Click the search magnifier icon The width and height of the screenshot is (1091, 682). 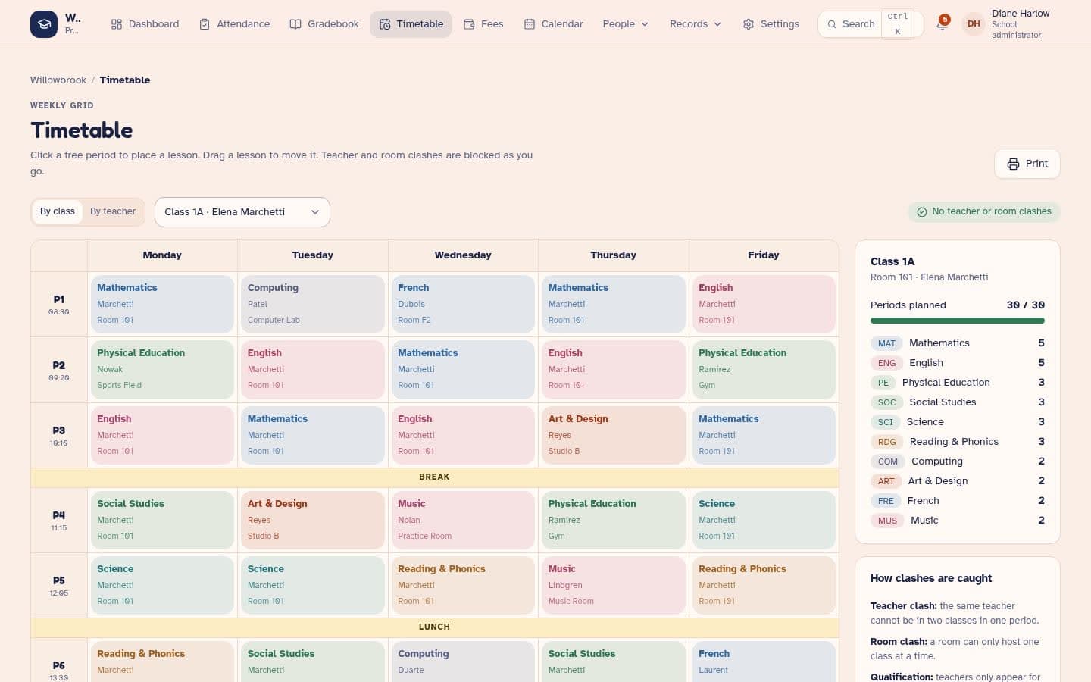(x=832, y=24)
